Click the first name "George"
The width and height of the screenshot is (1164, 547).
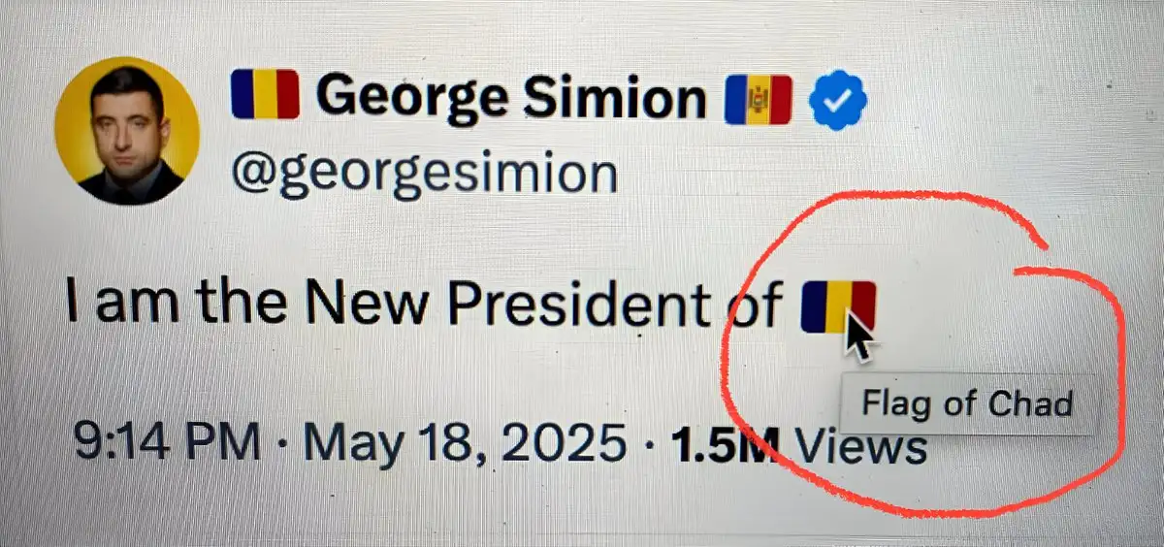[x=407, y=98]
